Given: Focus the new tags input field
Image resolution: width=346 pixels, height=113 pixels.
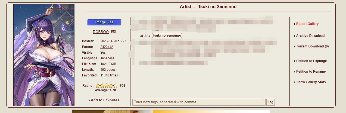Looking at the screenshot, I should (199, 102).
